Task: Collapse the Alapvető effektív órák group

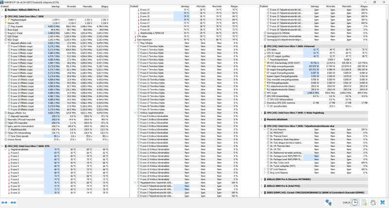Action: coord(5,43)
